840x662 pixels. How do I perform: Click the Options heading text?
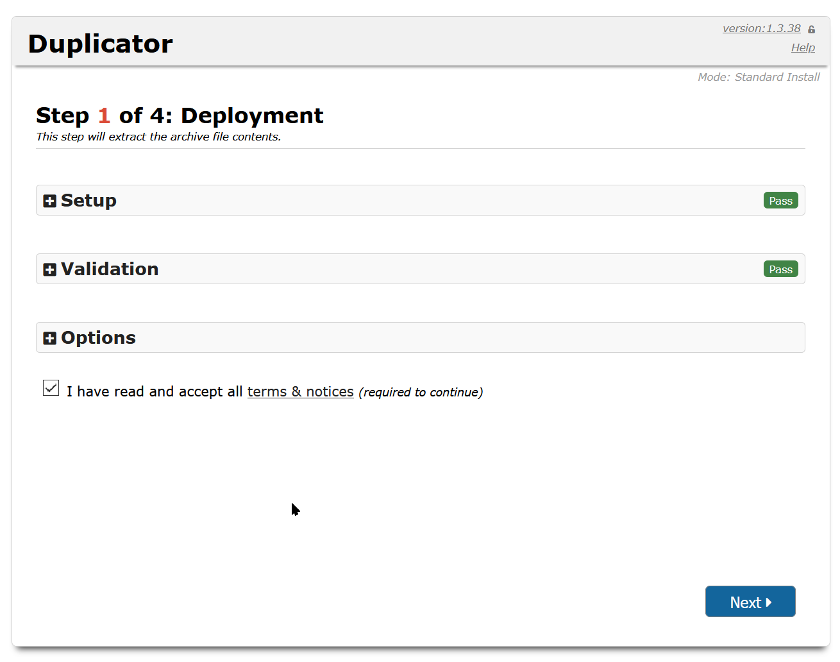coord(98,338)
